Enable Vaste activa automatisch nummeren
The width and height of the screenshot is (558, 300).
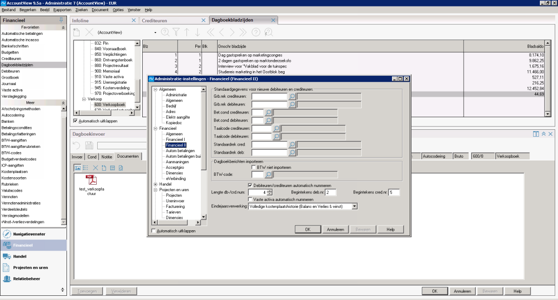pyautogui.click(x=250, y=199)
